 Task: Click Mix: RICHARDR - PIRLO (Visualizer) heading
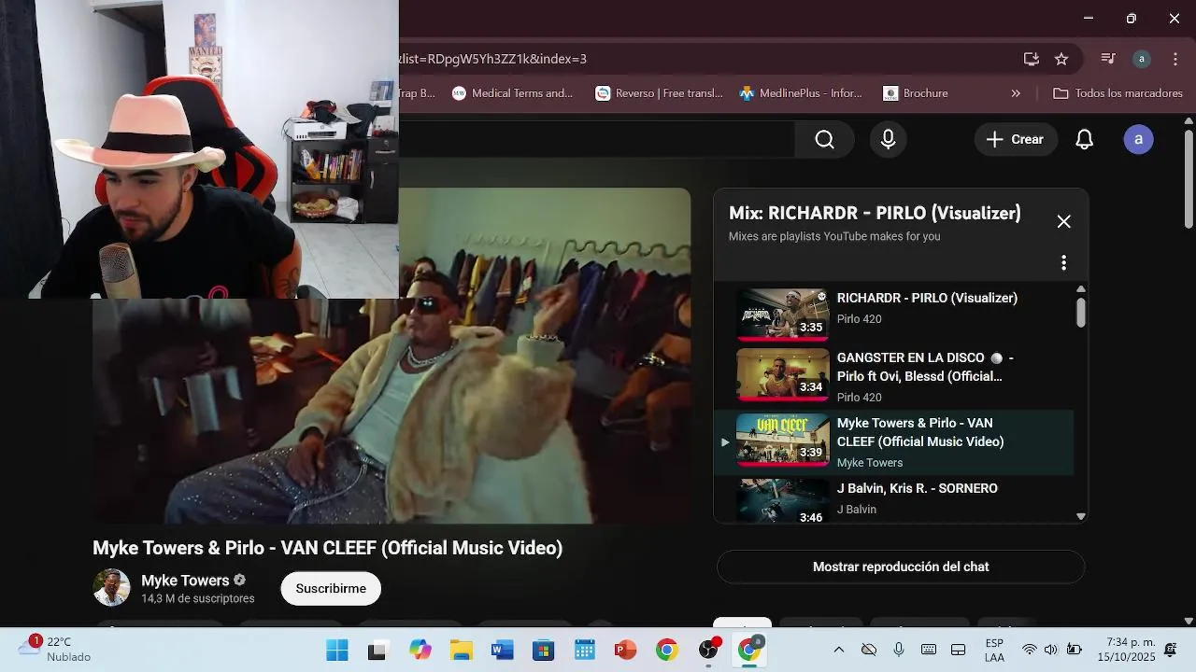[875, 213]
